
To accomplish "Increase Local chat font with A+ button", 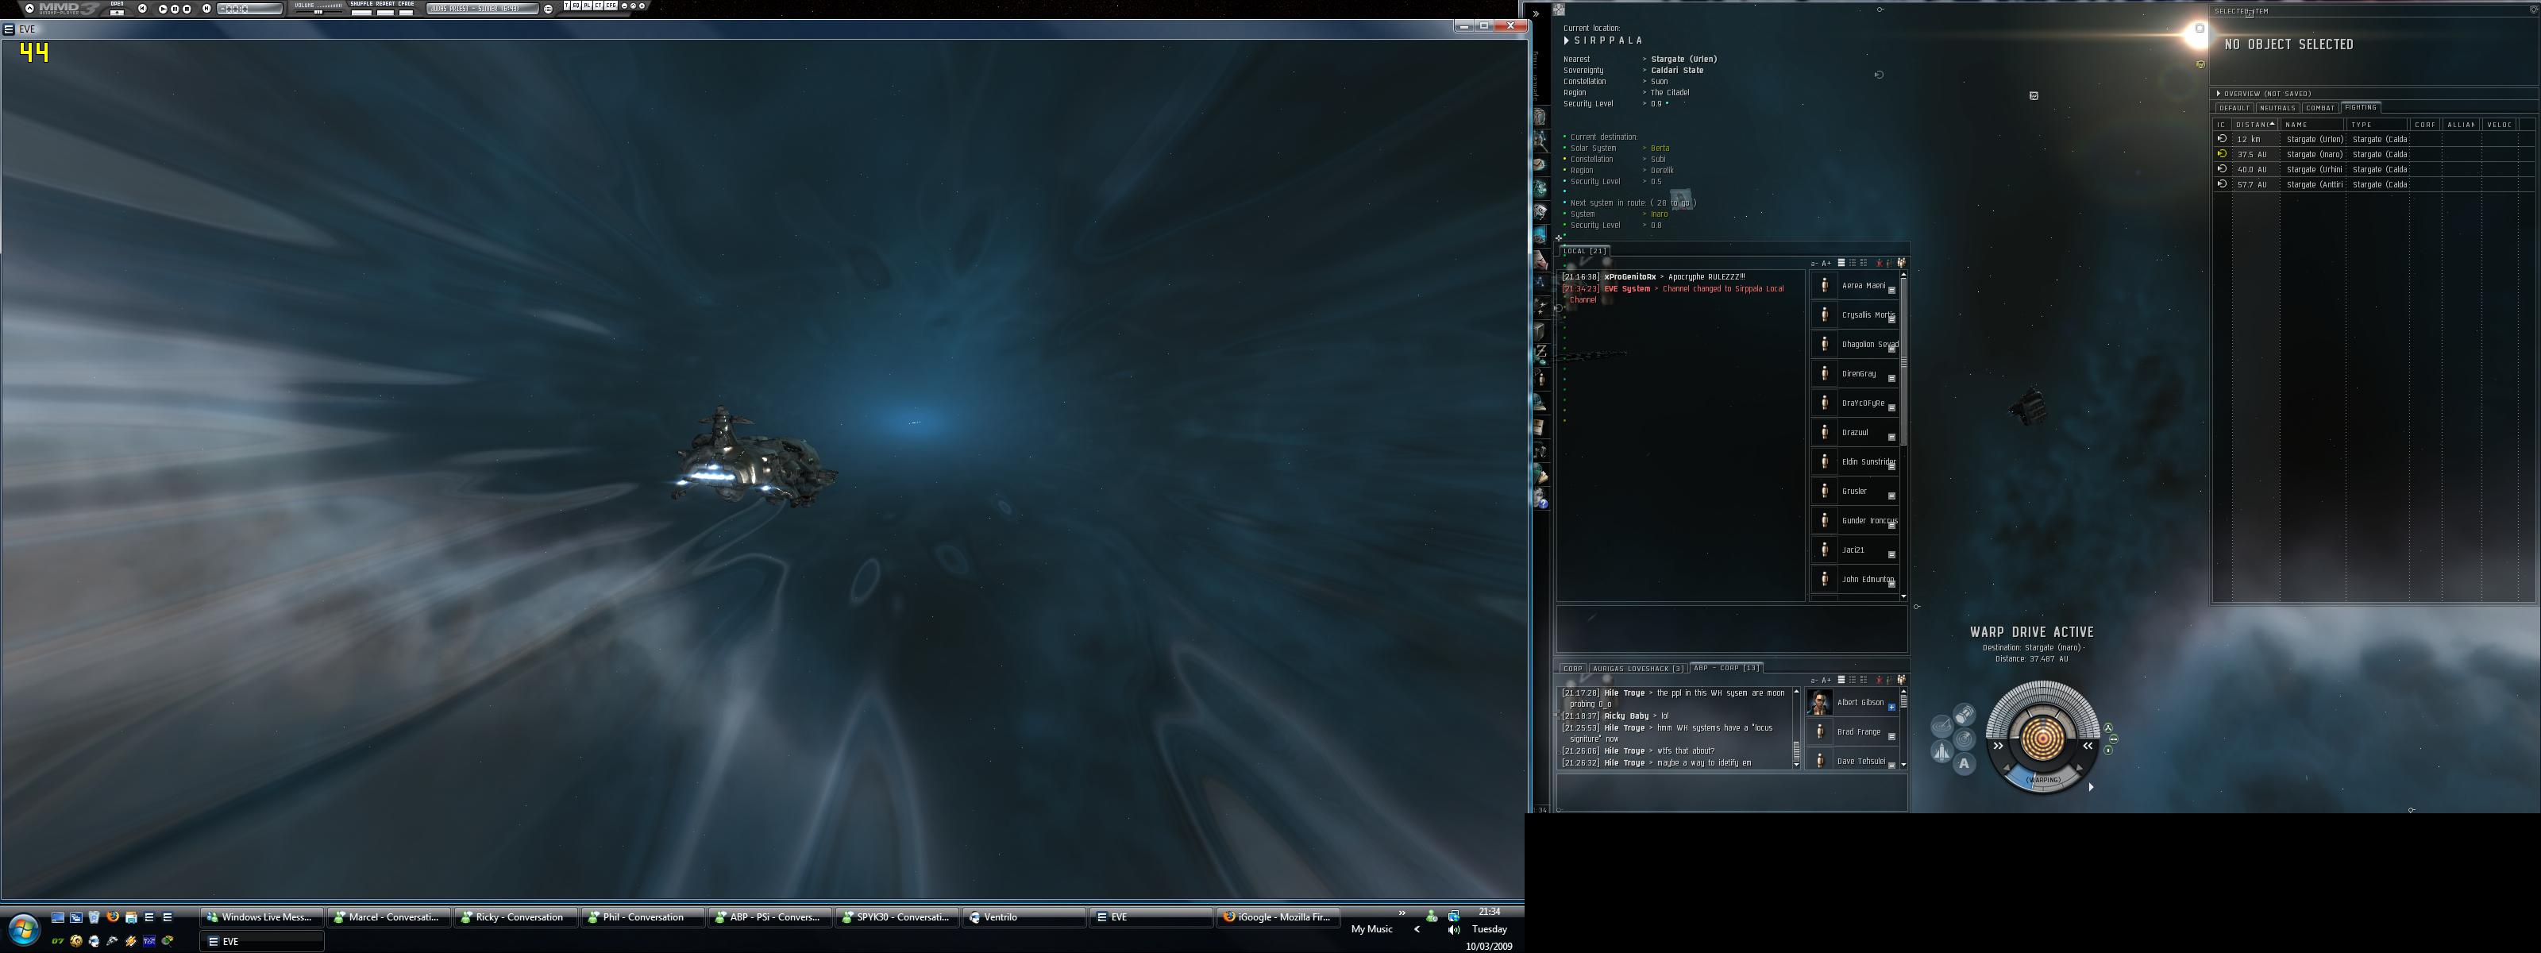I will 1826,264.
